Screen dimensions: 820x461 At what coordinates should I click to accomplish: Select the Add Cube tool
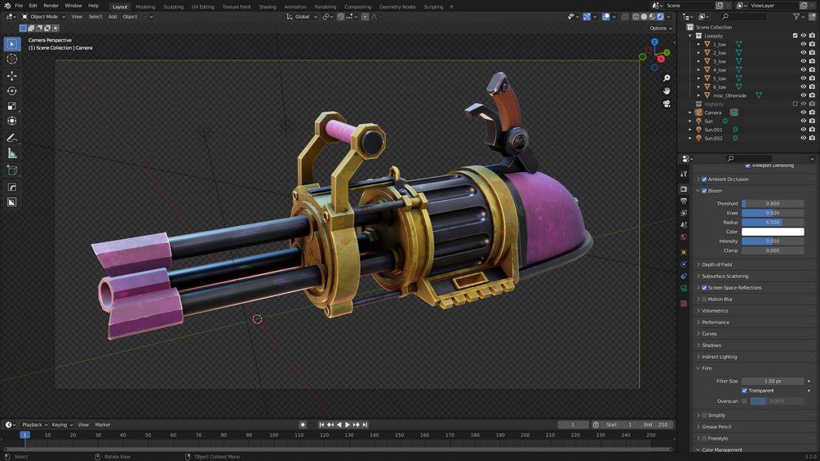(12, 171)
